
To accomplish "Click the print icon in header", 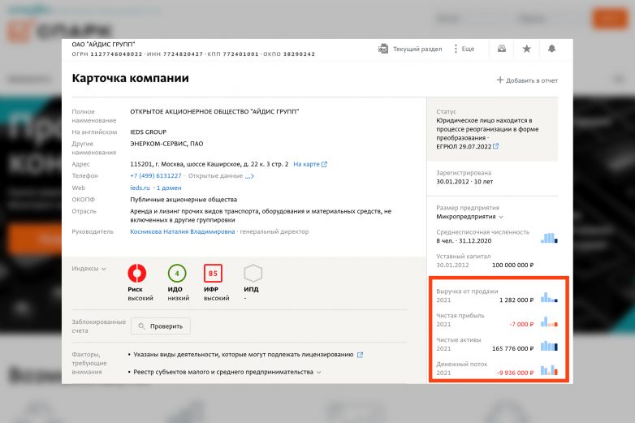I will 502,49.
